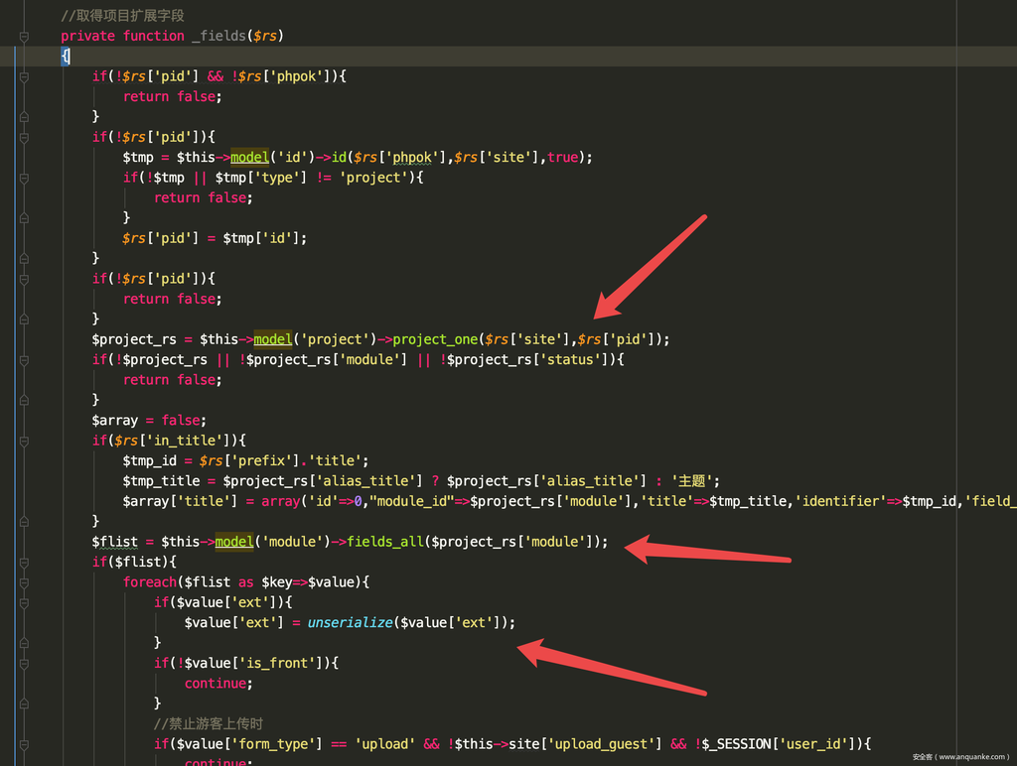Screen dimensions: 1017x766
Task: Fold the if($value['ext']) block
Action: tap(24, 602)
